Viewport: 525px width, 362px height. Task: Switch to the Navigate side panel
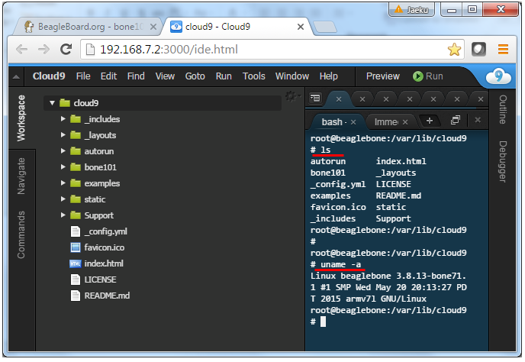(x=21, y=176)
